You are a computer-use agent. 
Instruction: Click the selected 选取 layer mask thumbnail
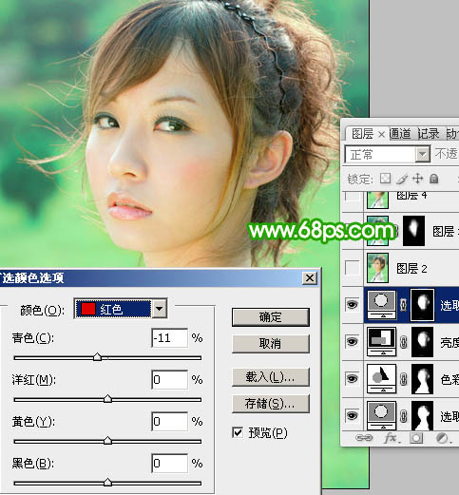pos(423,304)
